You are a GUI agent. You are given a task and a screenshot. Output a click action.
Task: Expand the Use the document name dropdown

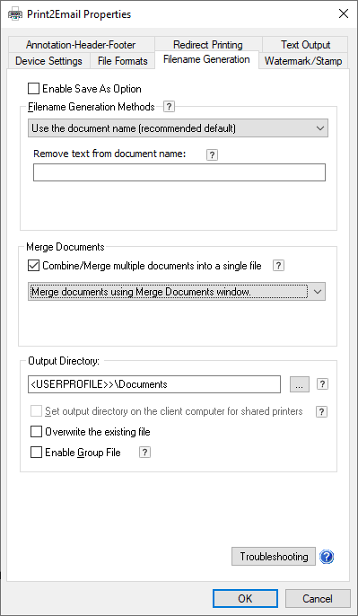coord(178,128)
